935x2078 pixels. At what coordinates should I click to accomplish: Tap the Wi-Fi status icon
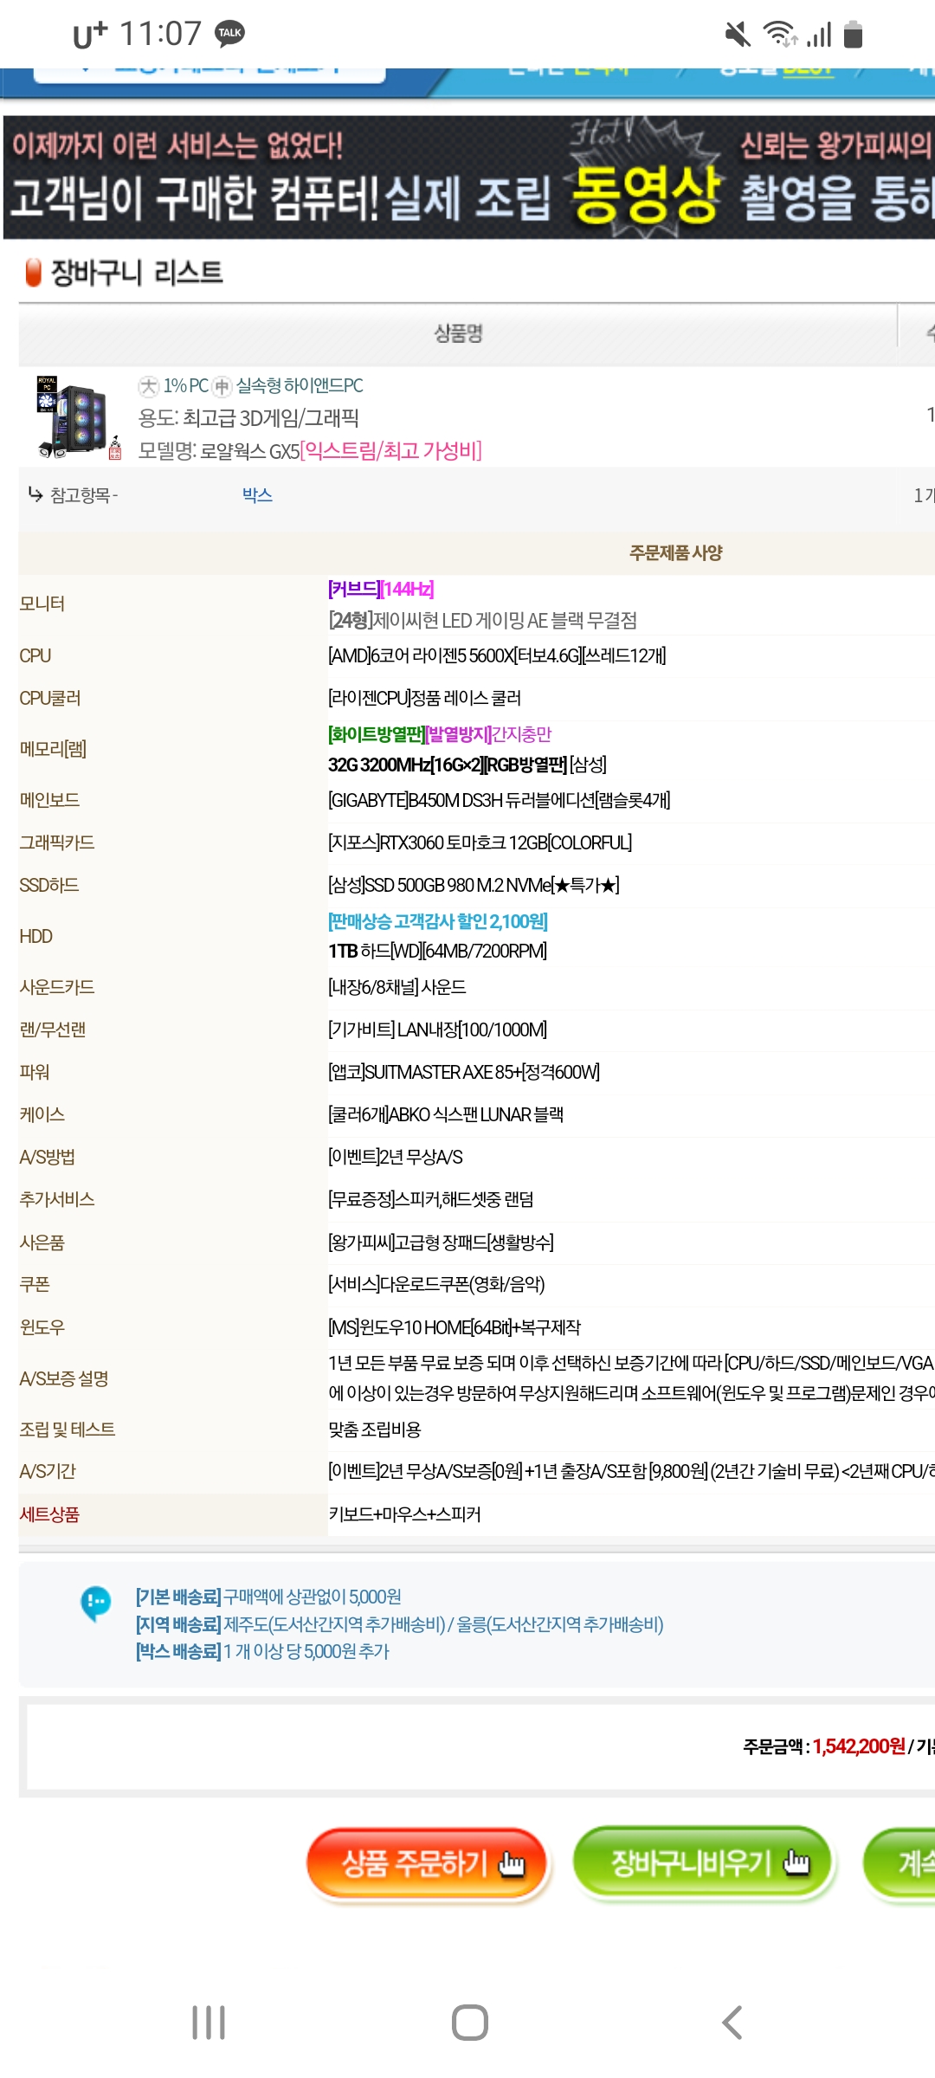click(x=780, y=34)
